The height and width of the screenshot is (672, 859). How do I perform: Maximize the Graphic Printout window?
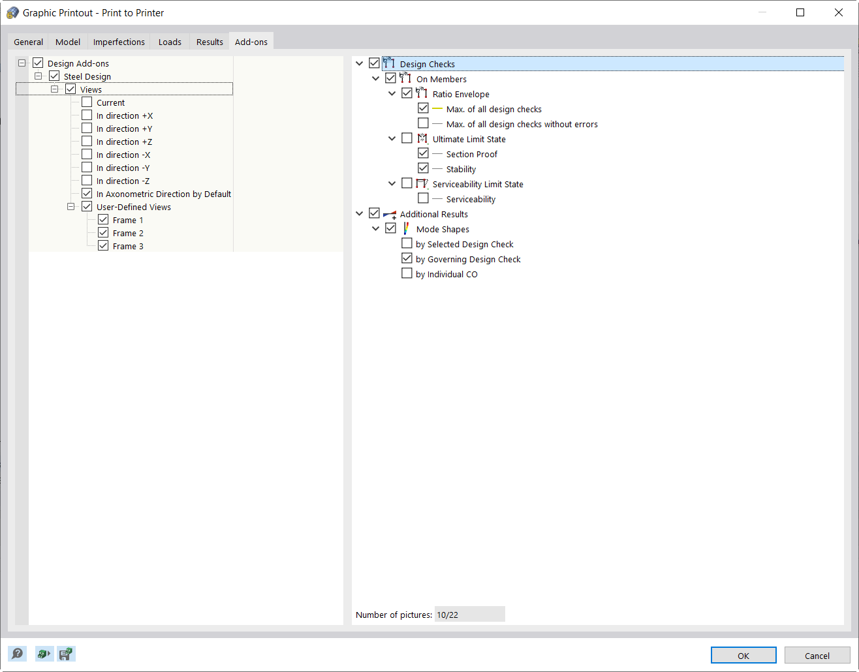(x=800, y=12)
